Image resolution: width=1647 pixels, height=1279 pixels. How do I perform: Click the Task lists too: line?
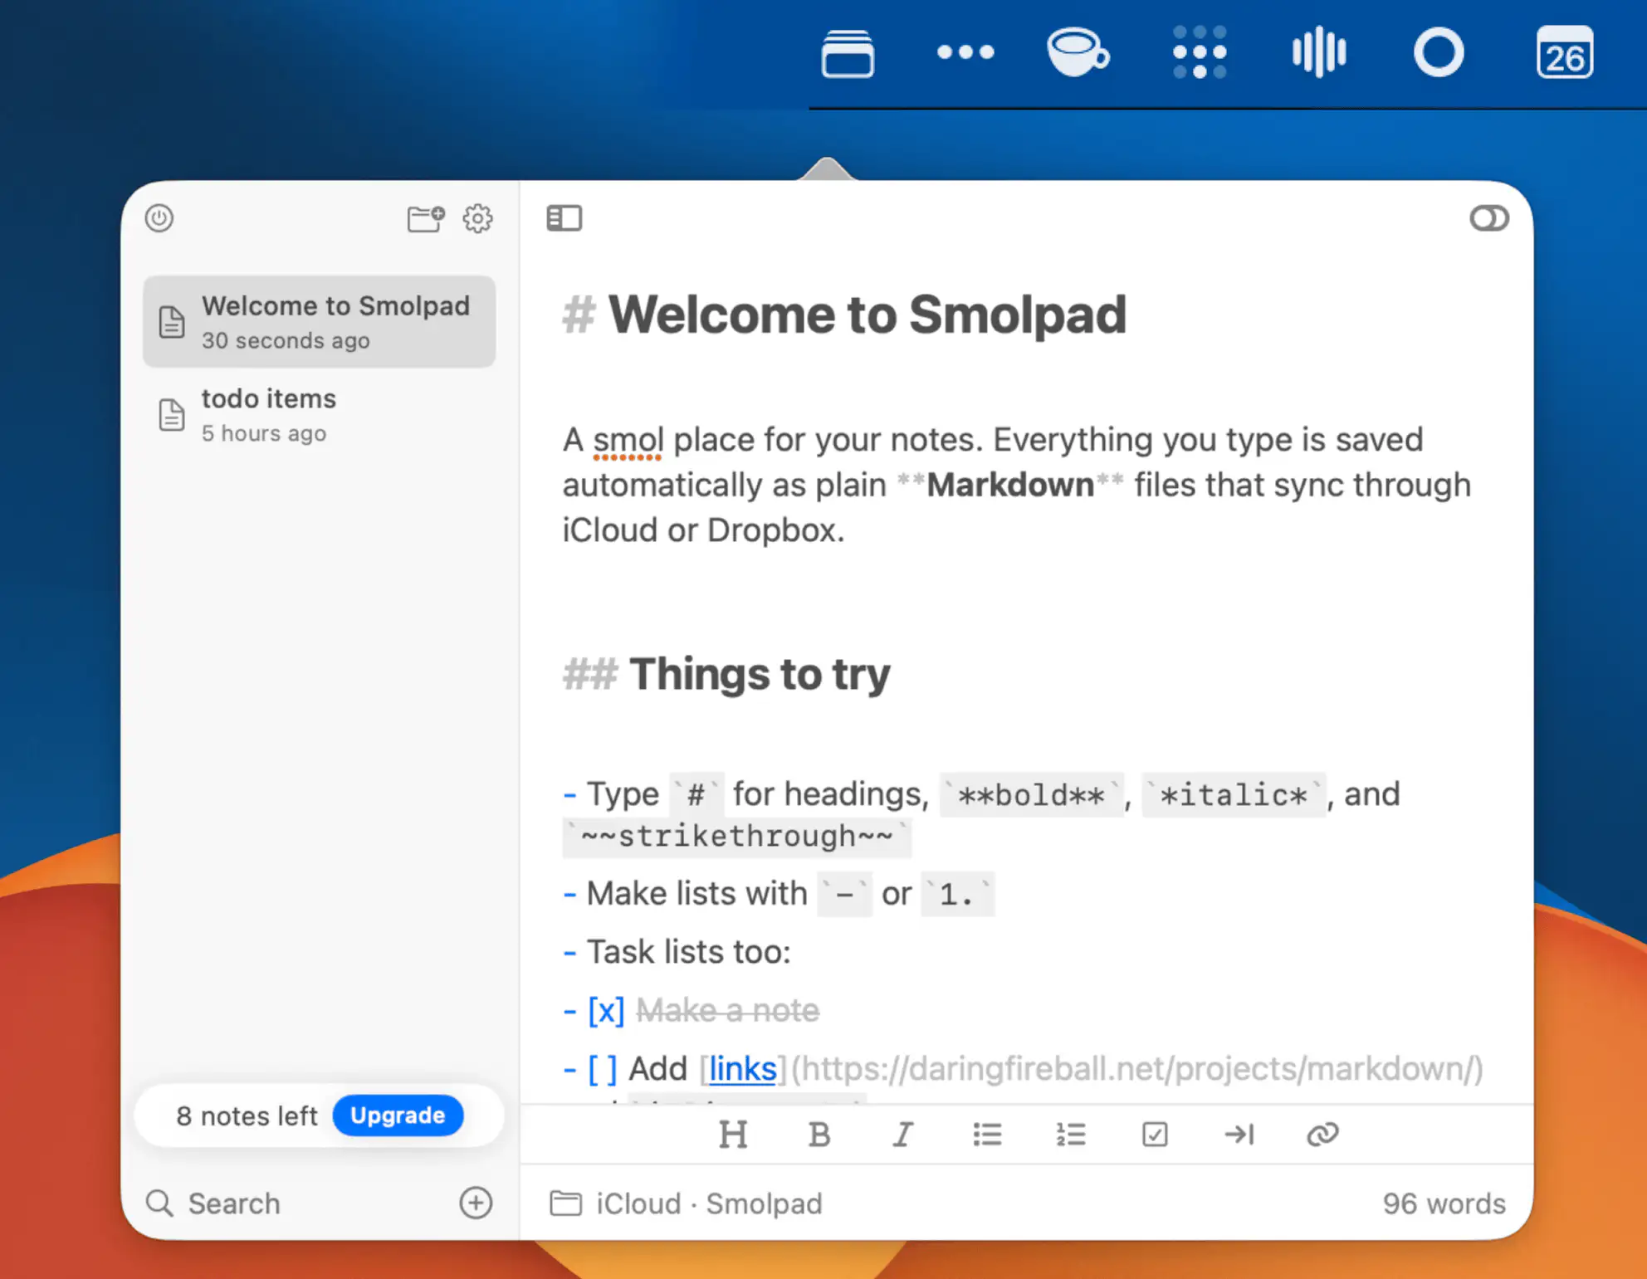688,952
